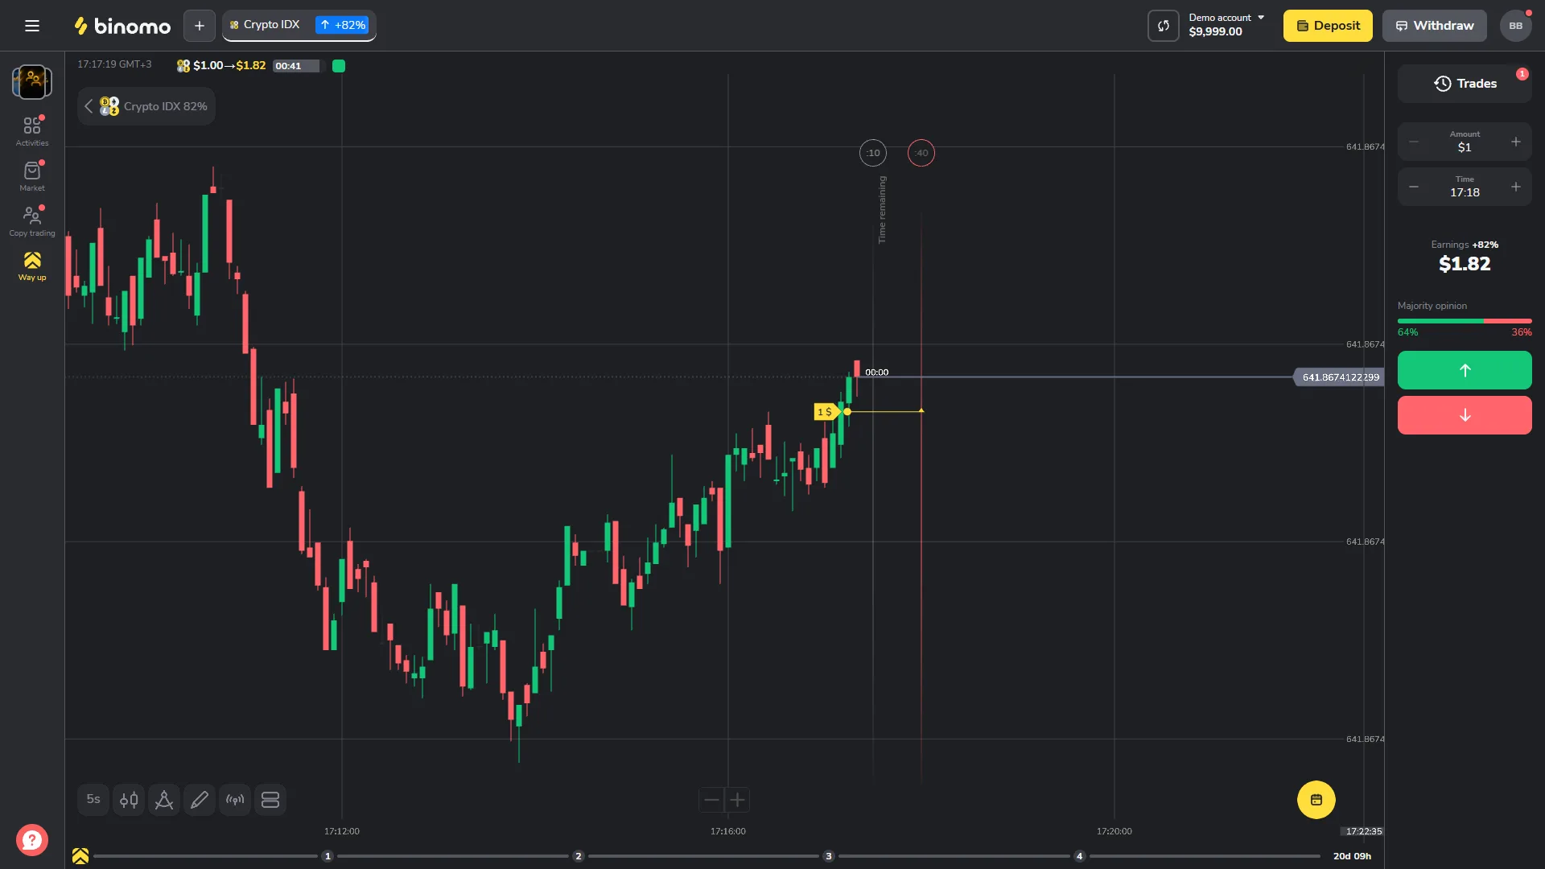The width and height of the screenshot is (1545, 869).
Task: Select the Crypto IDX +82% tab
Action: point(299,25)
